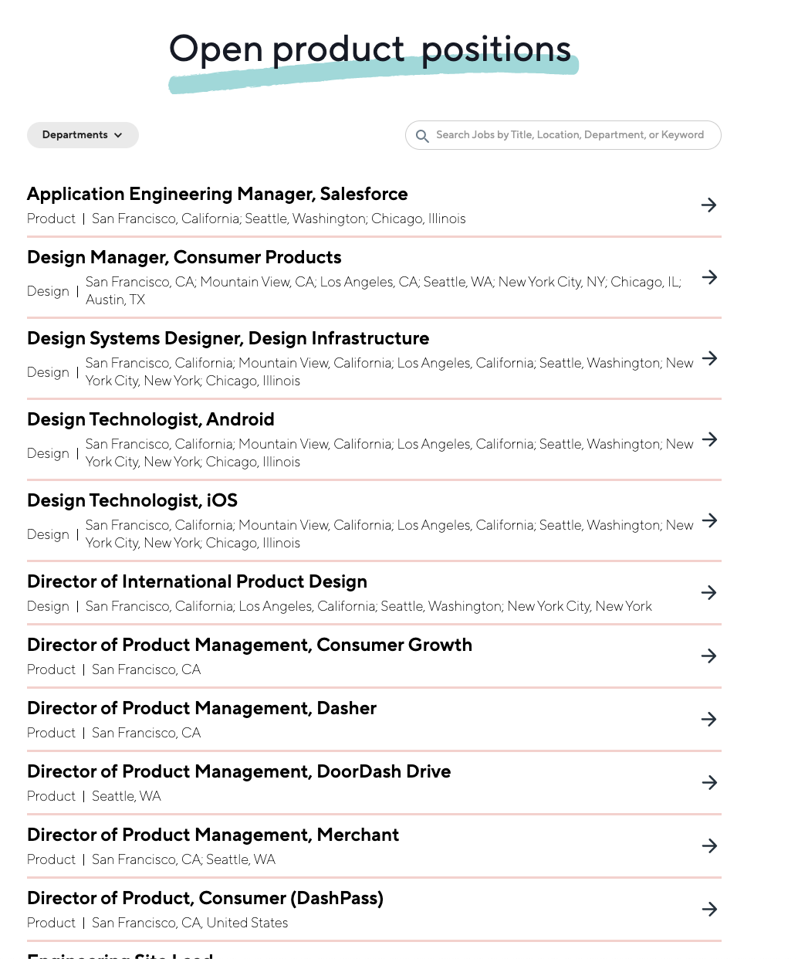Open Director of Product Management, Consumer Growth
Screen dimensions: 798x959
click(x=249, y=645)
